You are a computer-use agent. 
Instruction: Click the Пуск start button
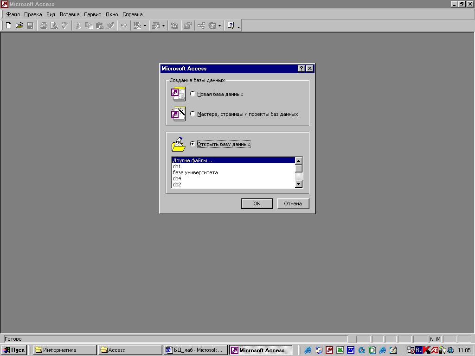coord(14,350)
